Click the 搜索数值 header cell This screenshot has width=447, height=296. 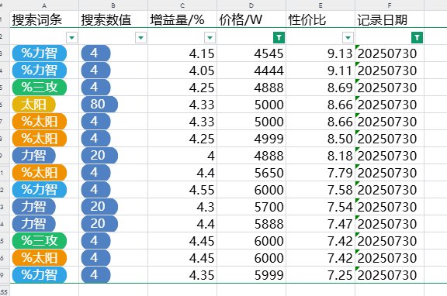(x=113, y=19)
